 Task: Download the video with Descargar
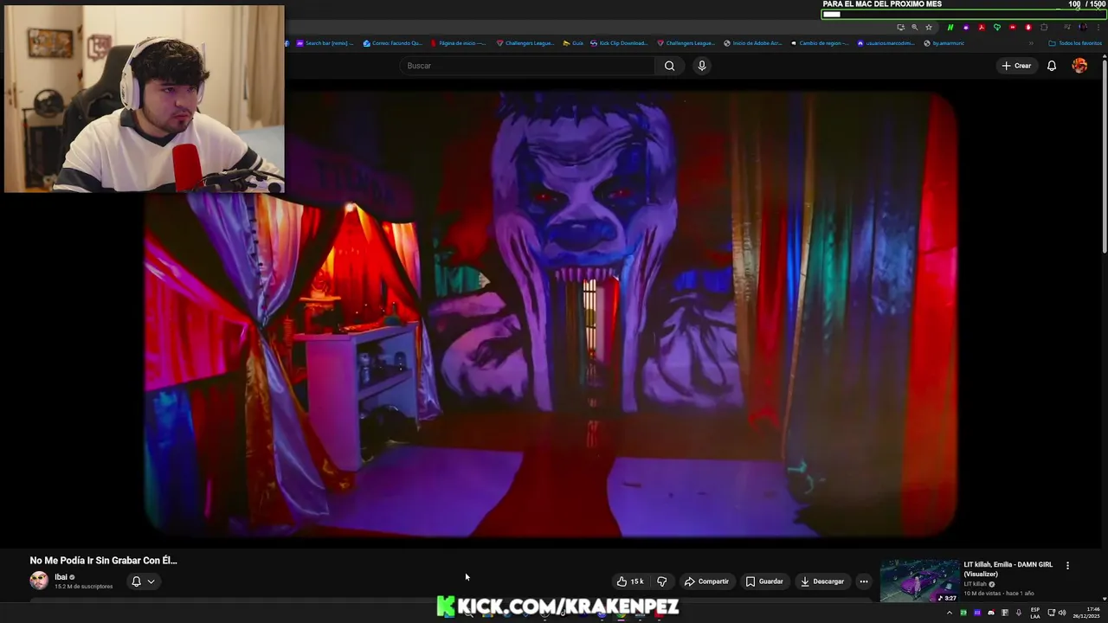coord(822,581)
